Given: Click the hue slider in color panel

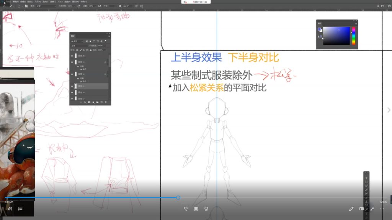Looking at the screenshot, I should [354, 36].
